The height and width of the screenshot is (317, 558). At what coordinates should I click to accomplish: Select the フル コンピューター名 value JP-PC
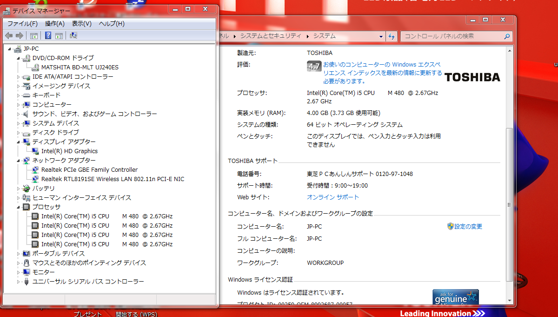pos(314,239)
